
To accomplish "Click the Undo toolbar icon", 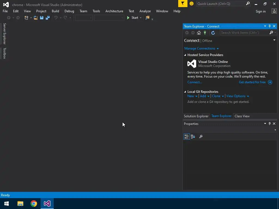I will tap(56, 18).
